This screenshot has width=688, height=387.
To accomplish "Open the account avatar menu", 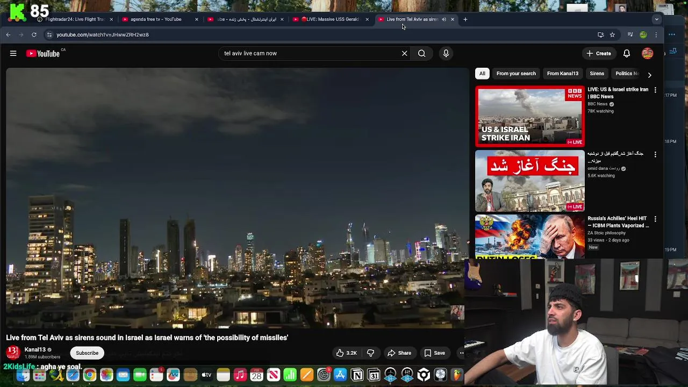I will [647, 53].
